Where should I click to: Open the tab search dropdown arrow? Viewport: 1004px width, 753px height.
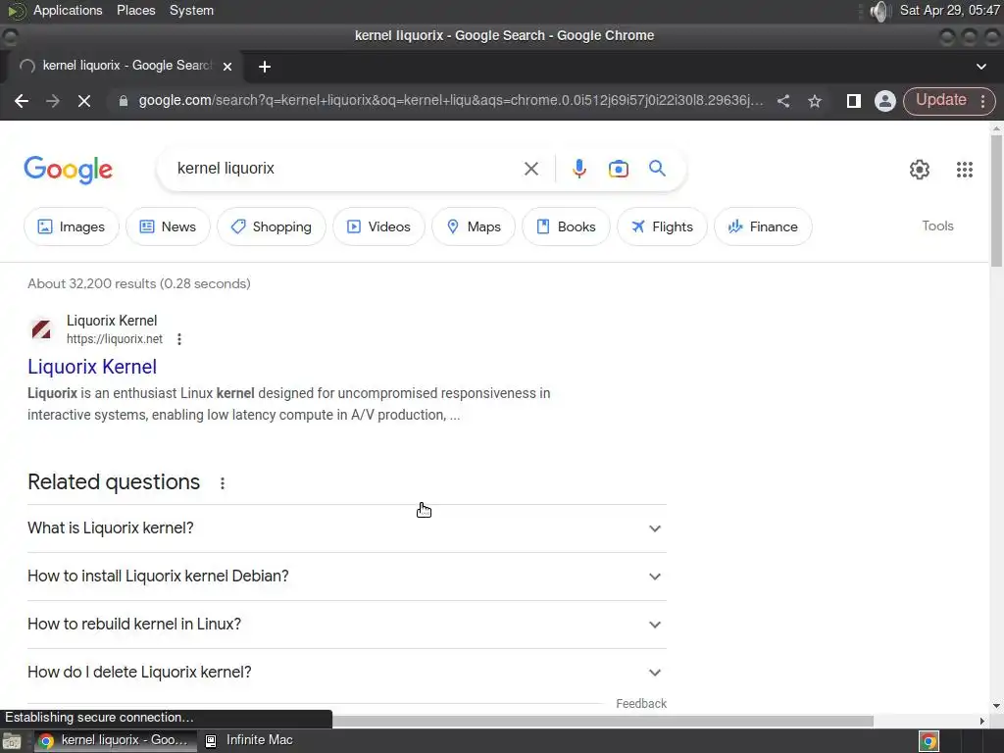click(x=981, y=67)
